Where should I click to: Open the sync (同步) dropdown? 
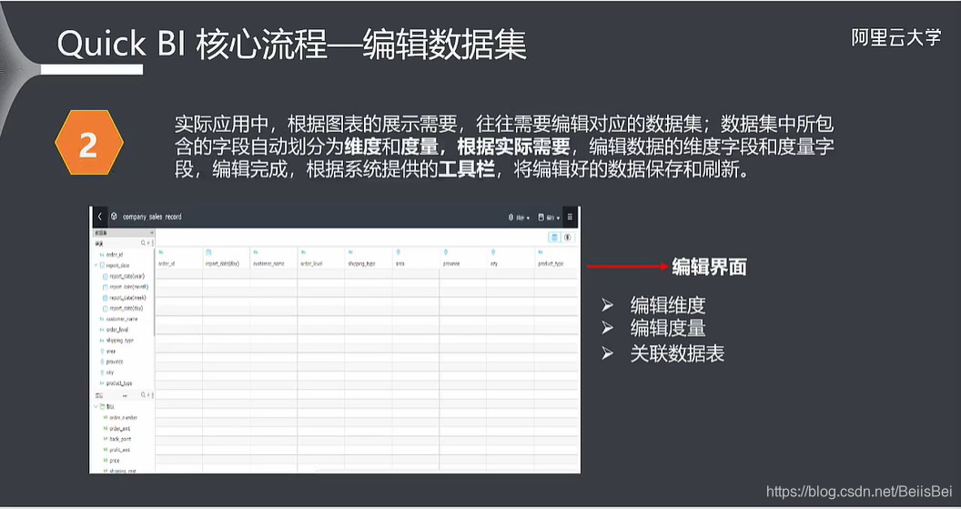tap(519, 217)
